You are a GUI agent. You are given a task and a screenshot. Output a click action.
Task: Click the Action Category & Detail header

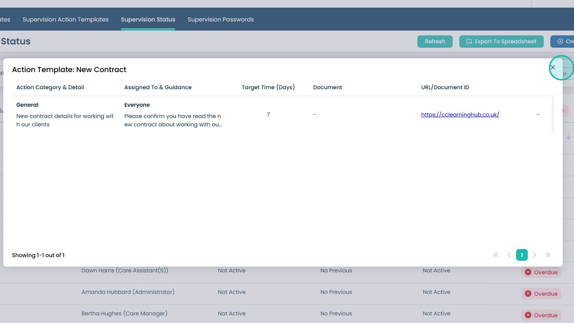click(x=50, y=87)
